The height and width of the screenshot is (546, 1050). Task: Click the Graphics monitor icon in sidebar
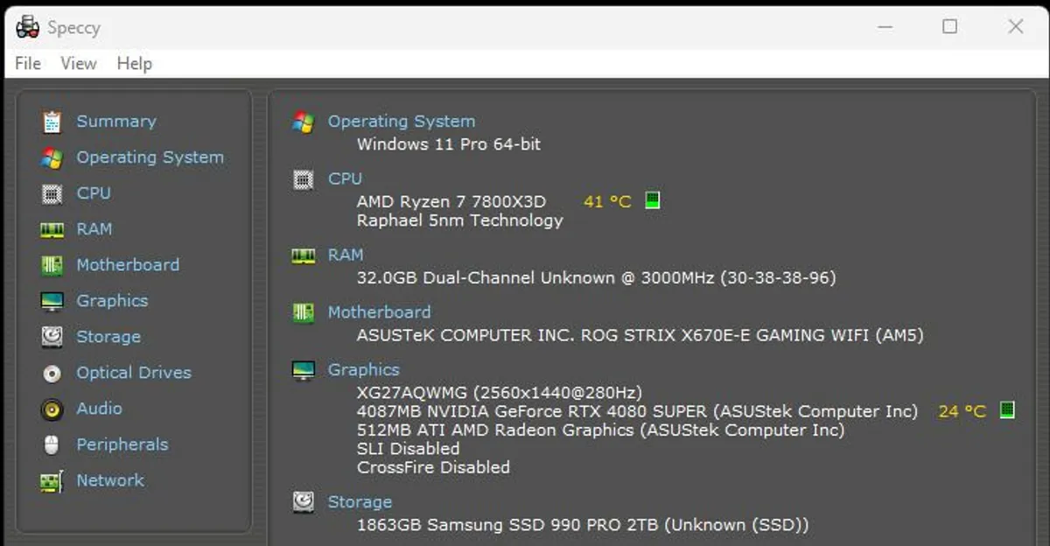point(52,301)
